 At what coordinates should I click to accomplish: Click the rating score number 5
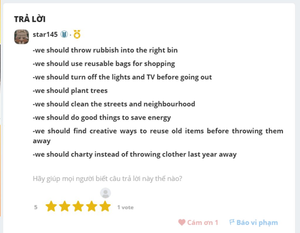pyautogui.click(x=35, y=207)
